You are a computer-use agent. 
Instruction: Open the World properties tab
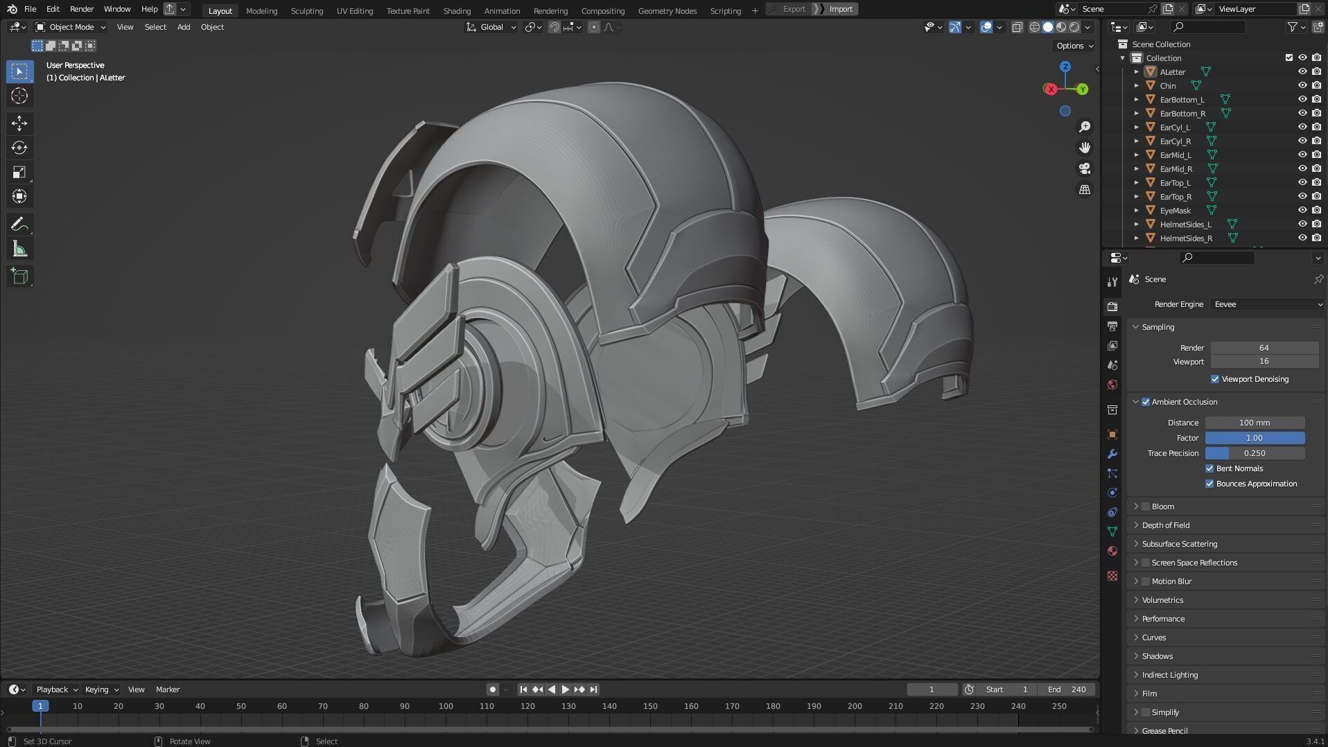(1112, 385)
